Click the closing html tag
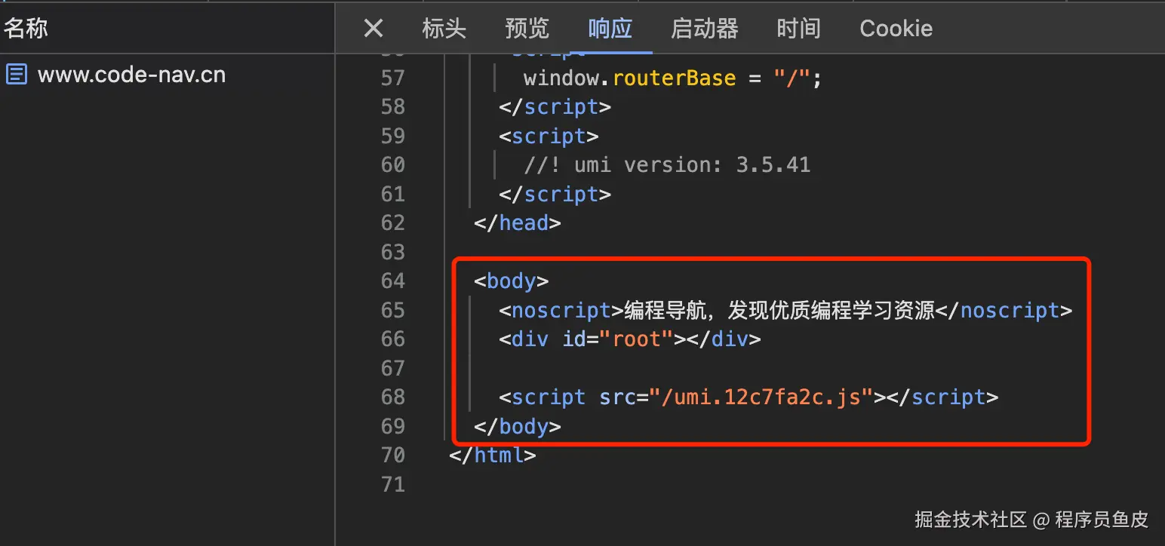1165x546 pixels. (x=493, y=456)
